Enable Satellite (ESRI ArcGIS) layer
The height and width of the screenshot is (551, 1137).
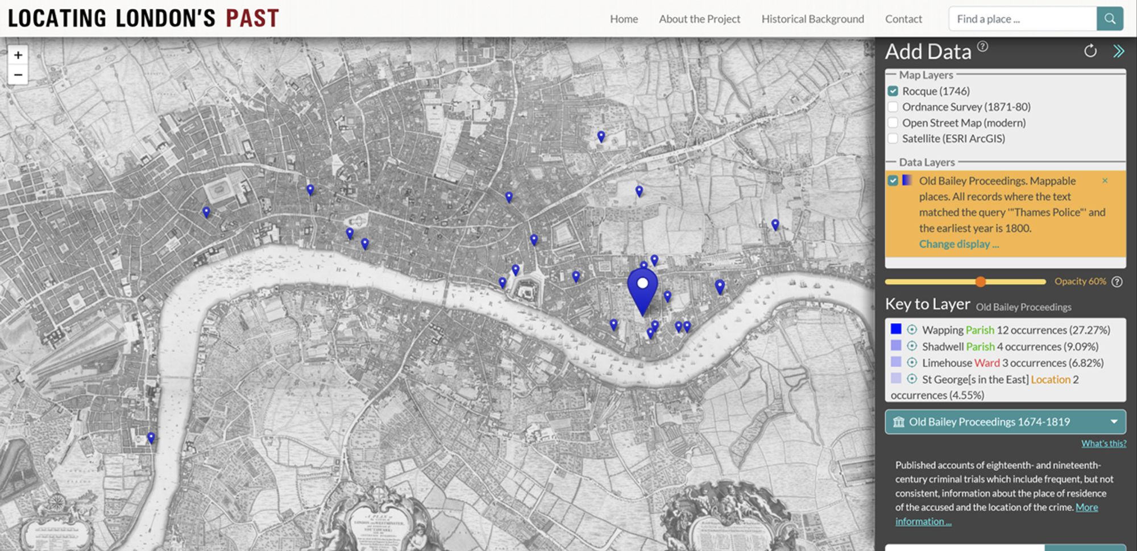893,139
